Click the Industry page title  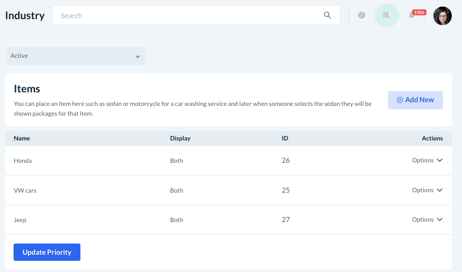(25, 15)
